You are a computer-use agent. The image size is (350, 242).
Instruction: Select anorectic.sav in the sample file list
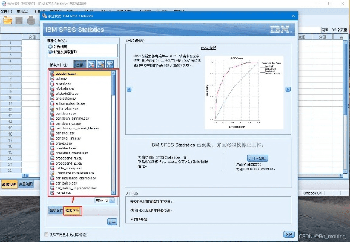[x=81, y=99]
